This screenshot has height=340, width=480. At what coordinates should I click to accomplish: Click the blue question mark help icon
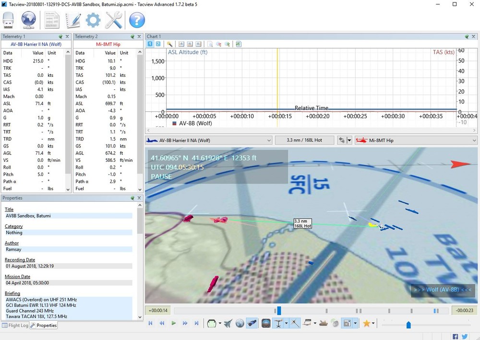[x=137, y=20]
